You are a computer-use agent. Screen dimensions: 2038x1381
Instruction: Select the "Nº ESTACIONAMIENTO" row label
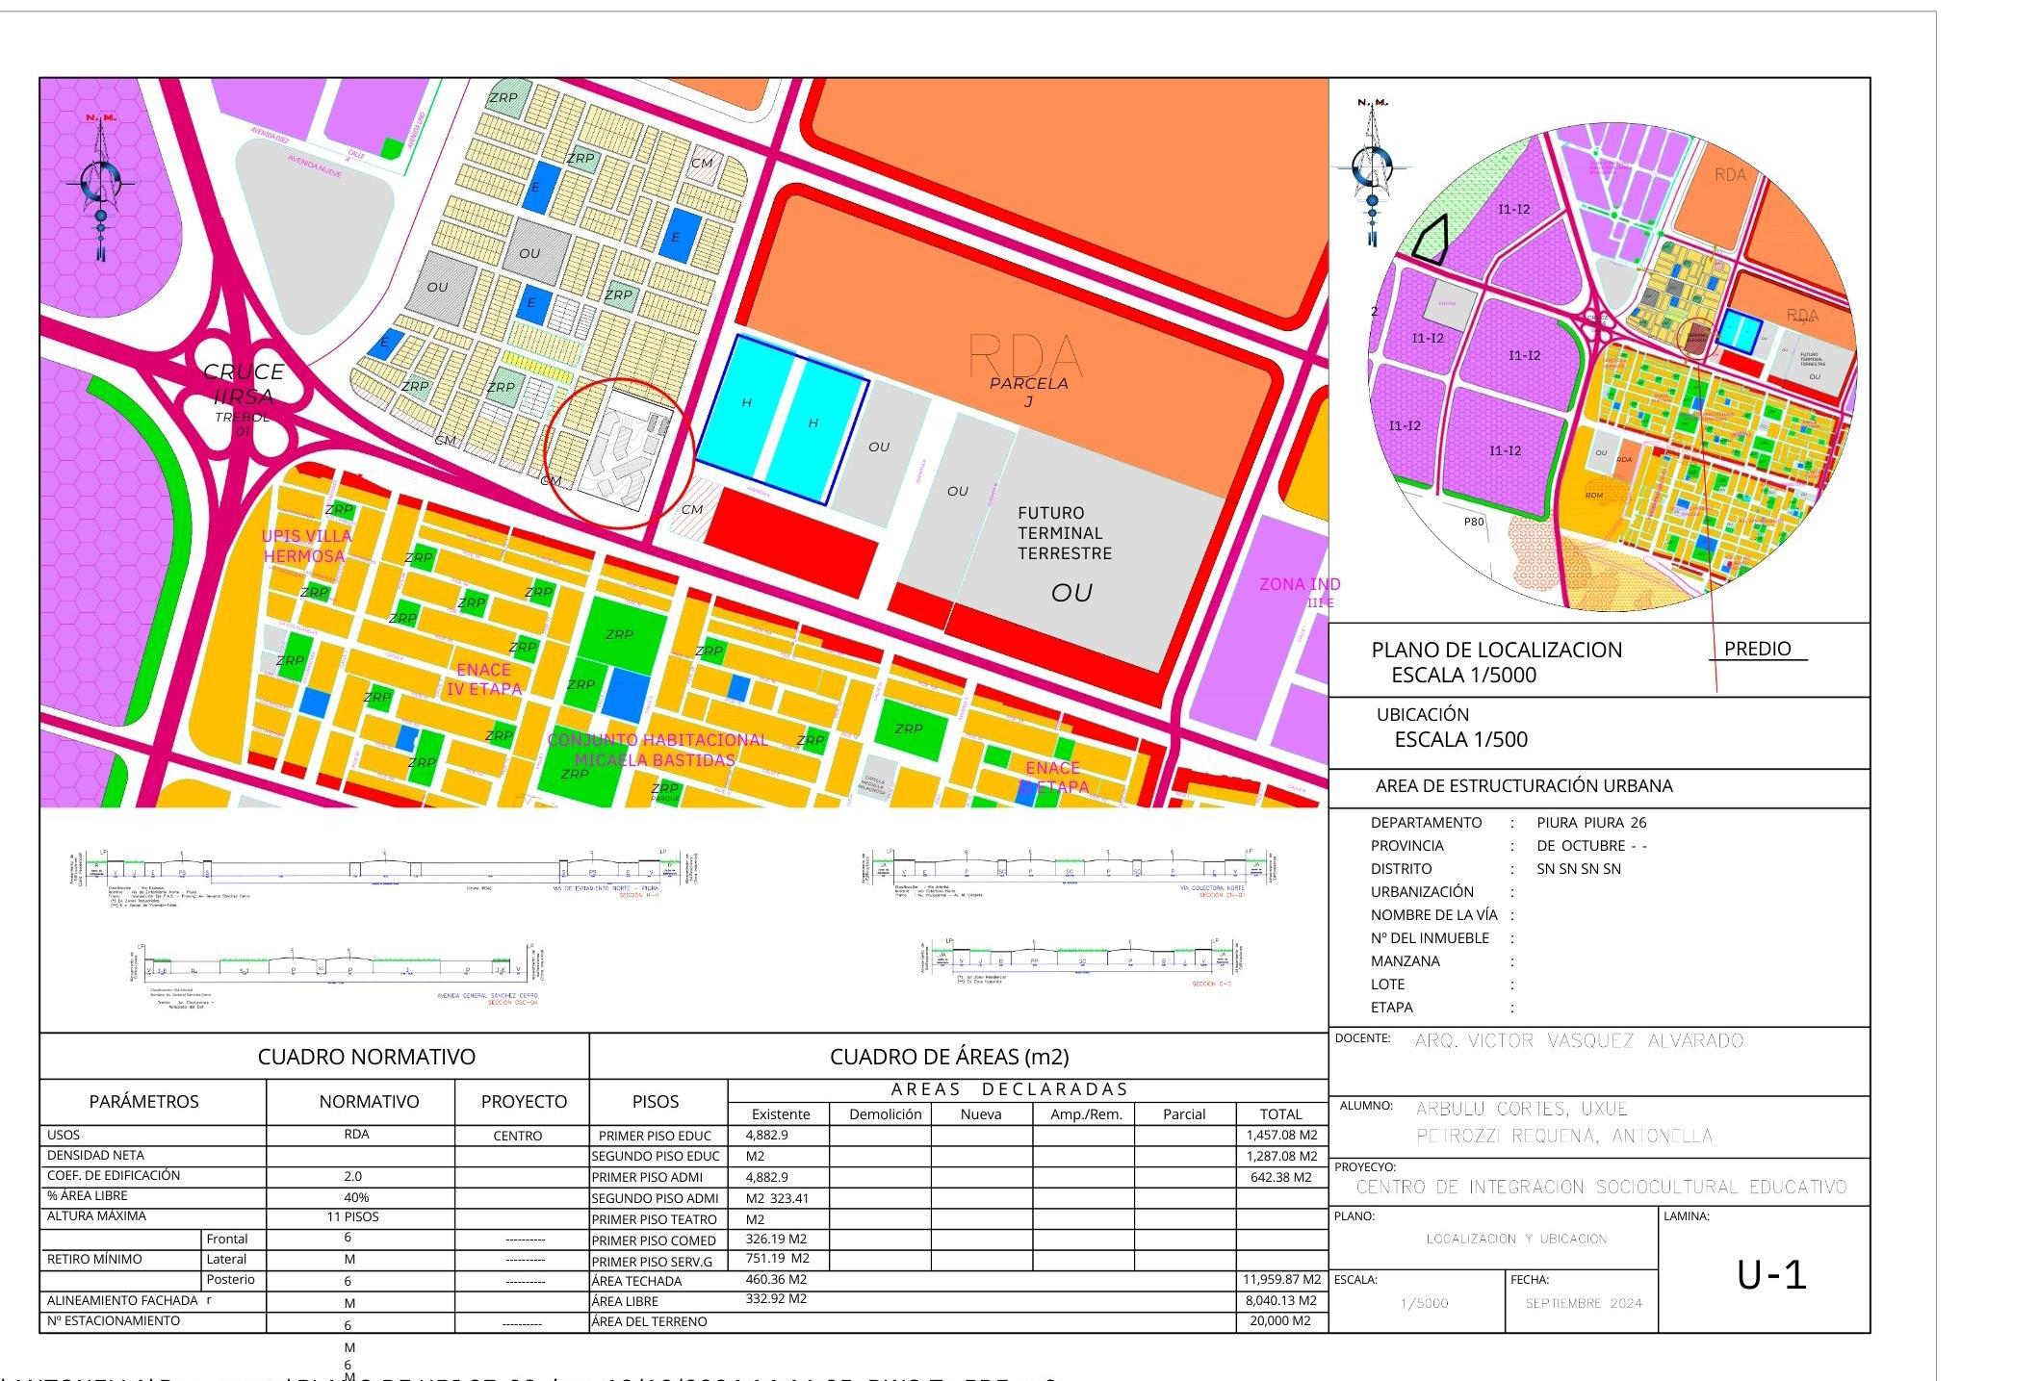114,1320
